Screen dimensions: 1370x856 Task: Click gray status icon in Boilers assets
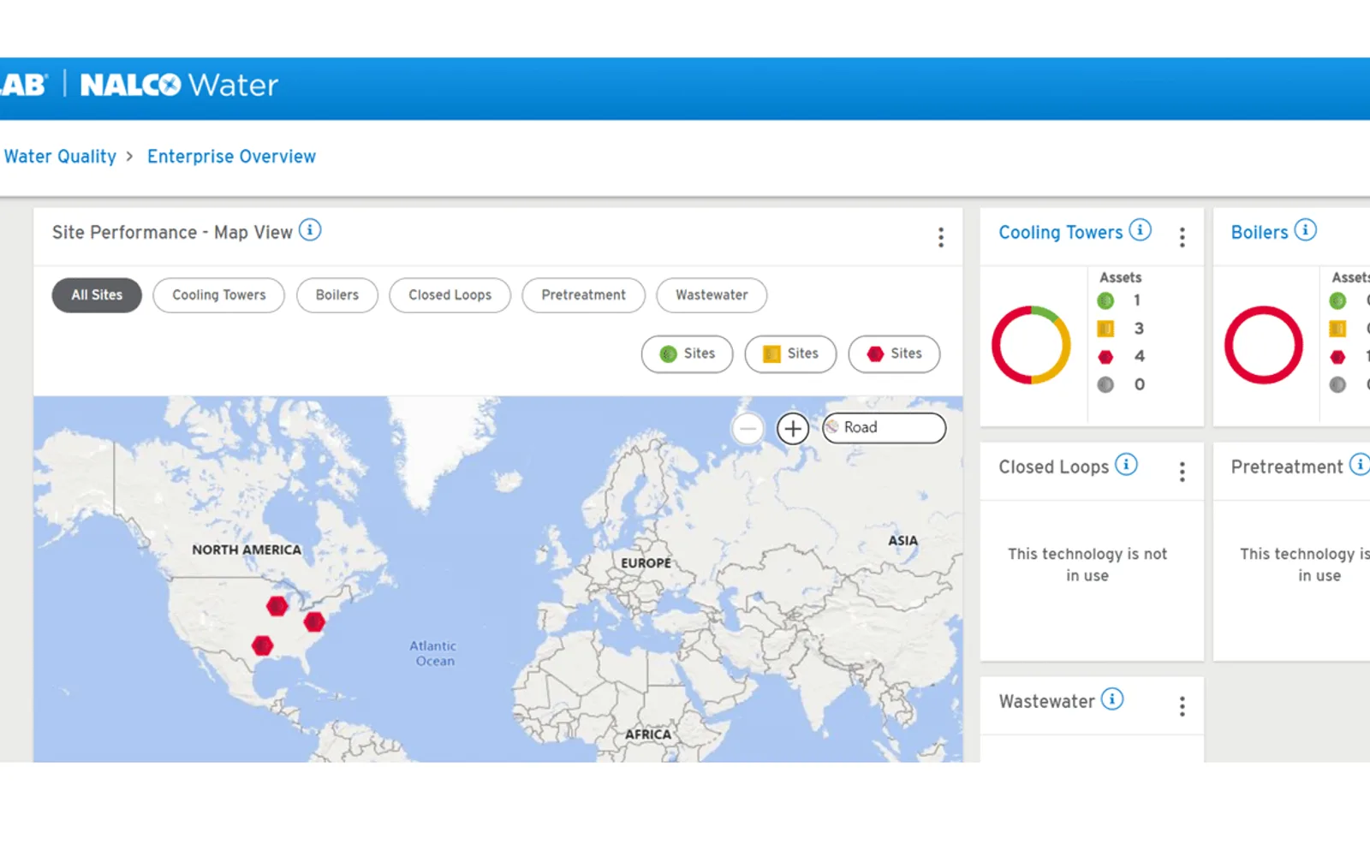pos(1337,385)
